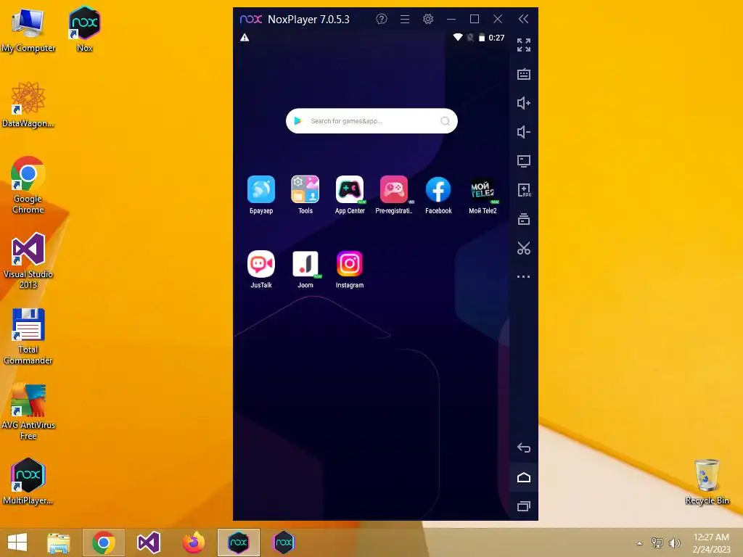Open the multi-instance manager sidebar icon
This screenshot has width=743, height=557.
pos(524,219)
